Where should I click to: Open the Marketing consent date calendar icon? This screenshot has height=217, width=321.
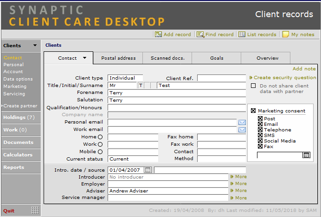[x=306, y=155]
